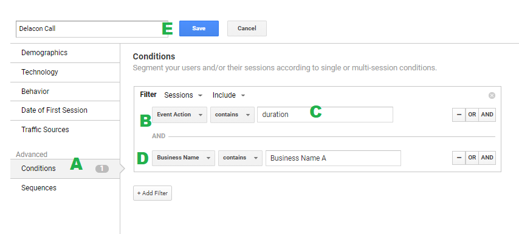Change the contains operator for Business Name
519x234 pixels.
point(240,158)
